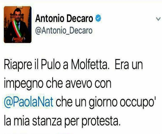Open the @PaolaNat mention link
The width and height of the screenshot is (162, 134).
tap(28, 102)
